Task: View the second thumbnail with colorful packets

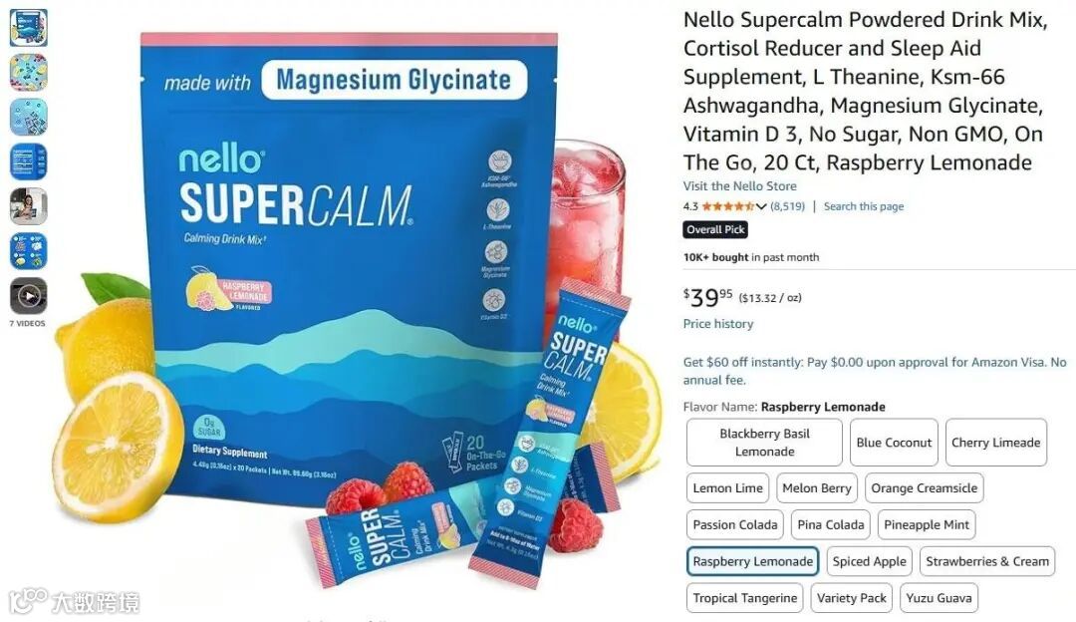Action: [28, 72]
